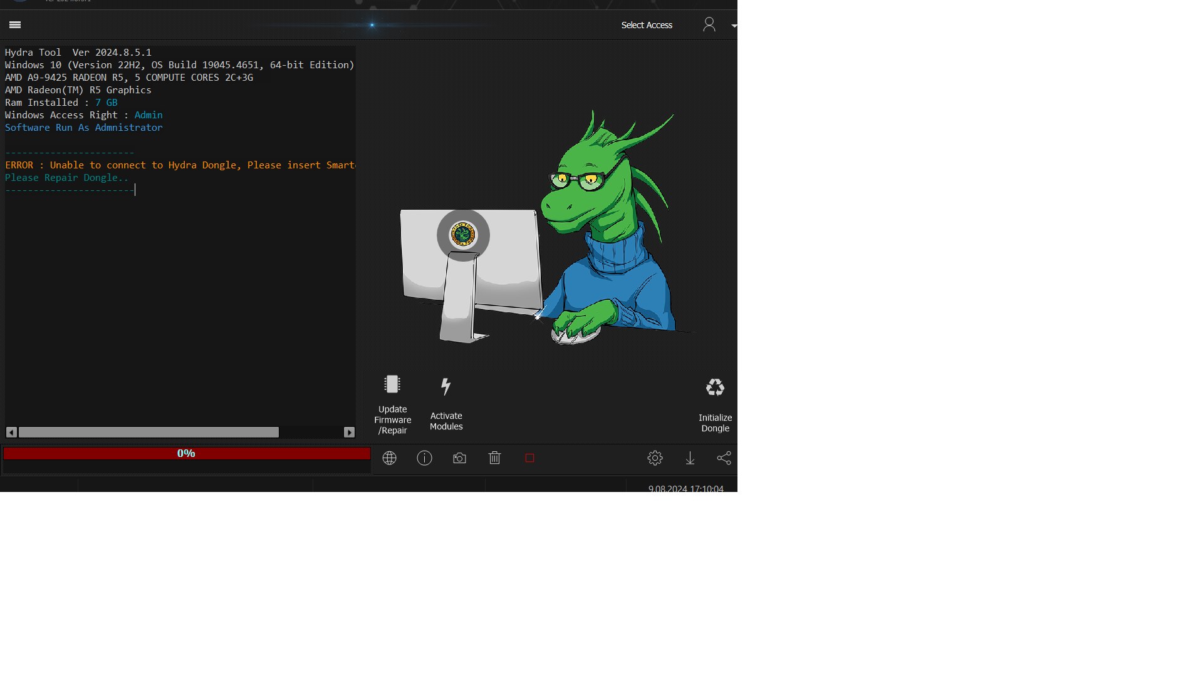Click the Activate Modules lightning icon
The image size is (1203, 676).
point(446,386)
